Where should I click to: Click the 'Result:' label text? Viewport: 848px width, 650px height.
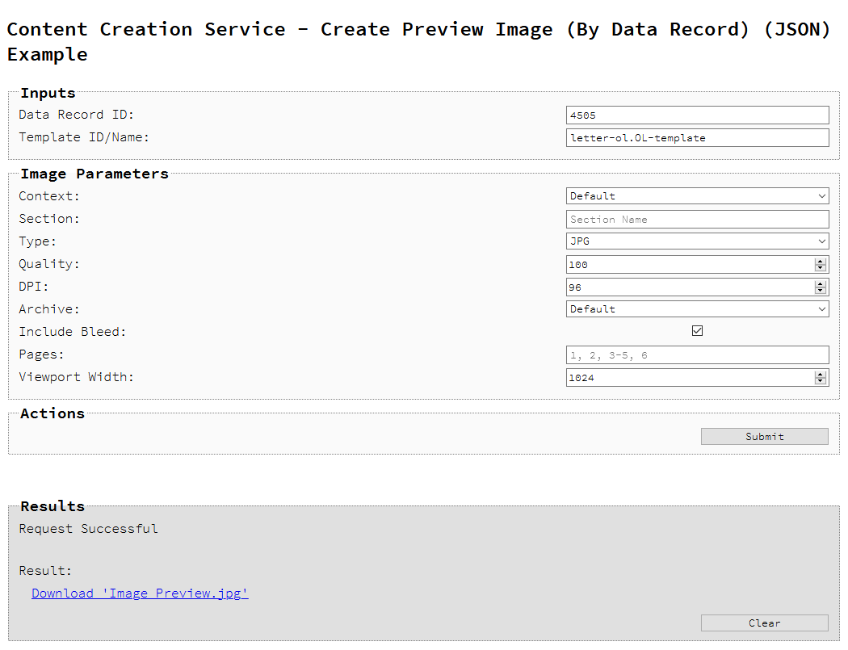[x=45, y=571]
